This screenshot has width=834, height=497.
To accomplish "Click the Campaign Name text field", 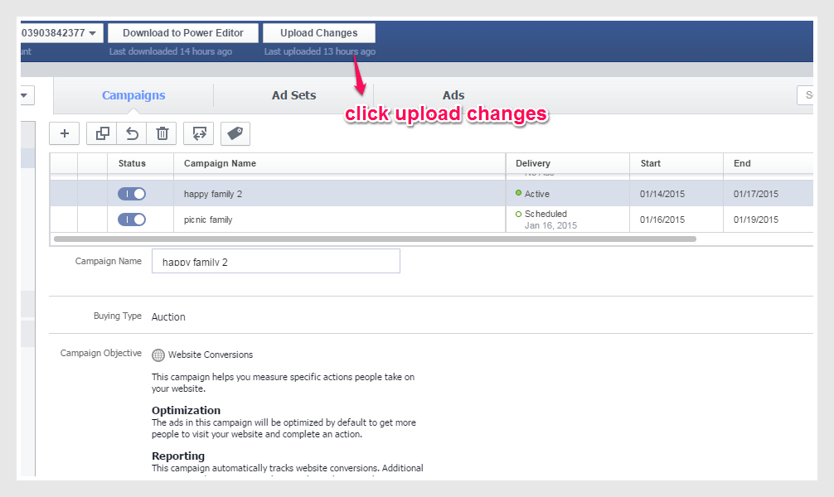I will click(275, 261).
